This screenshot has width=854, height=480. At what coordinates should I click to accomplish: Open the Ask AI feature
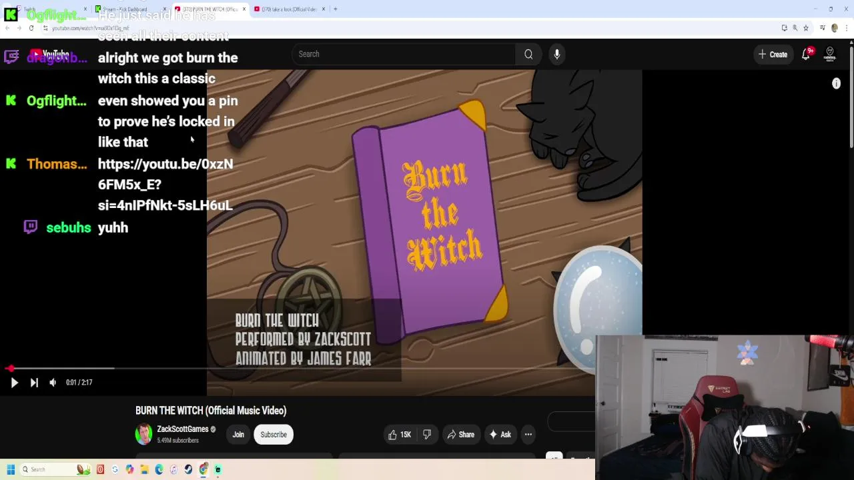tap(500, 435)
